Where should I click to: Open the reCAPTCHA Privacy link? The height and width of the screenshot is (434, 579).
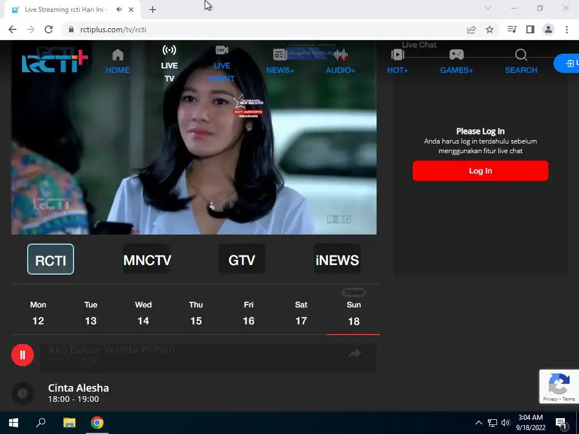550,399
